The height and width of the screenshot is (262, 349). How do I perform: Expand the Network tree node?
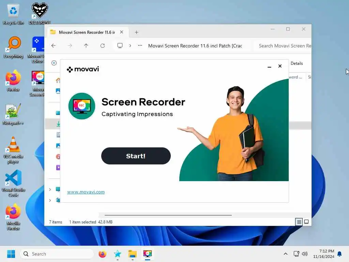pos(50,200)
